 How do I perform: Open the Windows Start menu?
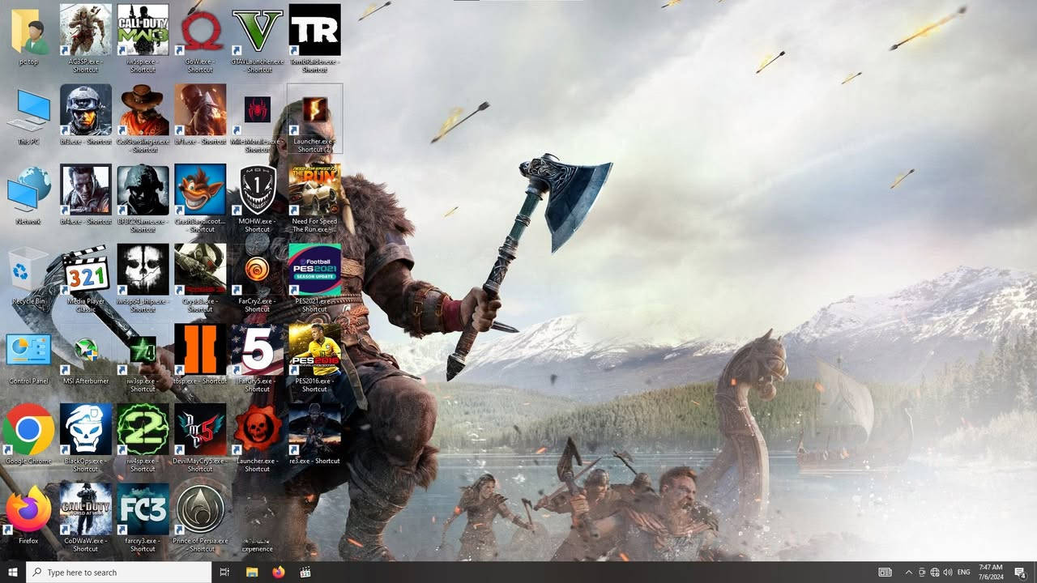tap(13, 572)
